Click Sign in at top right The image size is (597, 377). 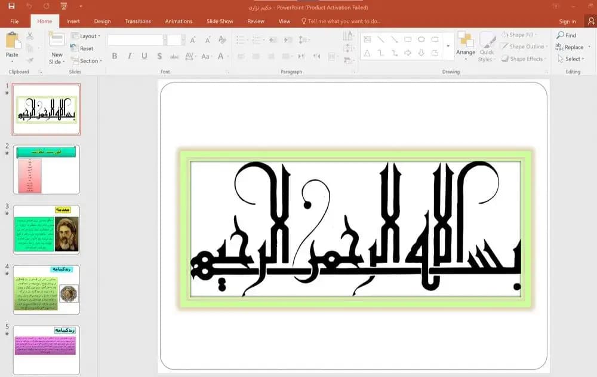(567, 22)
